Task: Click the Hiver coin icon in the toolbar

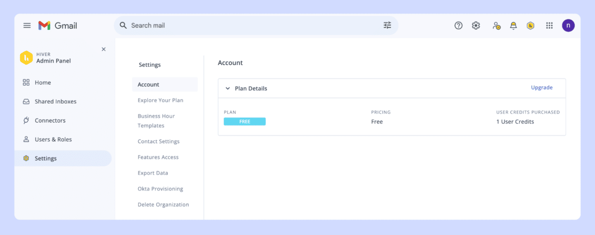Action: tap(530, 25)
